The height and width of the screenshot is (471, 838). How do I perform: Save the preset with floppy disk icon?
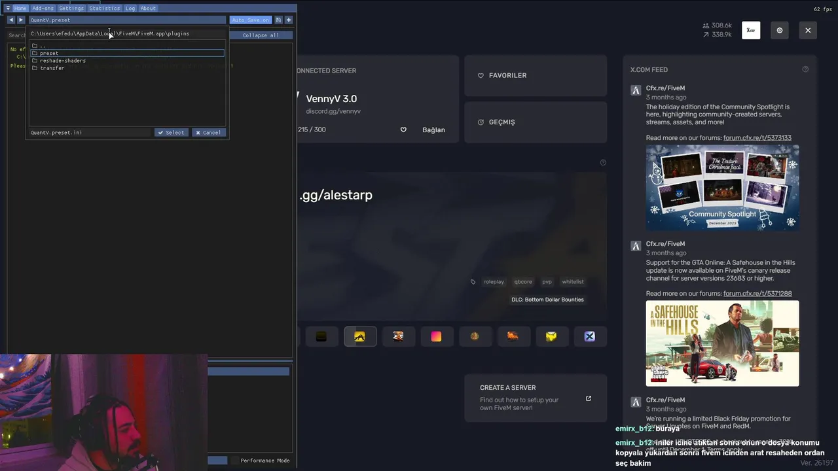click(278, 20)
